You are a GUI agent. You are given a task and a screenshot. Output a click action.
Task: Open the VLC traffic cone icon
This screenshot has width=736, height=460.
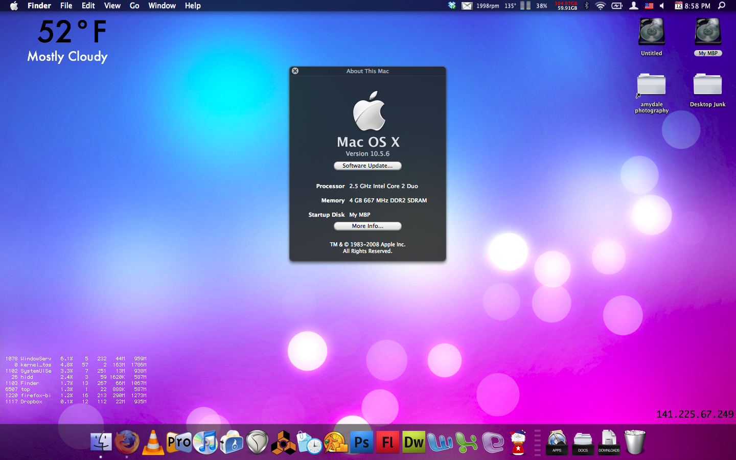(153, 442)
